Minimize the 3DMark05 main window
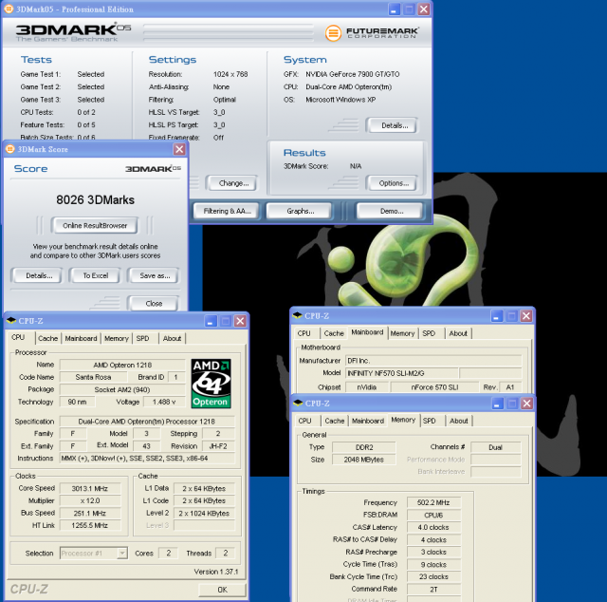The image size is (607, 602). (x=395, y=9)
